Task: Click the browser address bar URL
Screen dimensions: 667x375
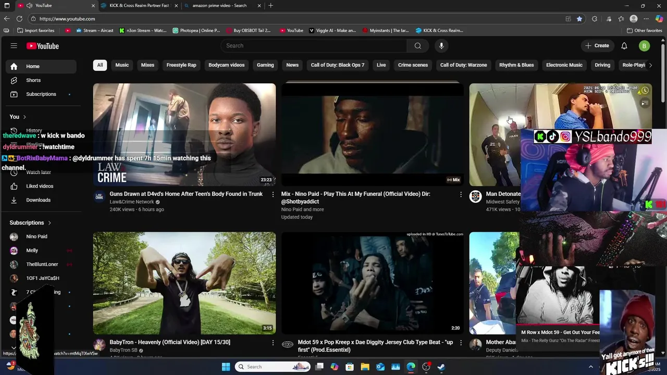Action: (x=67, y=19)
